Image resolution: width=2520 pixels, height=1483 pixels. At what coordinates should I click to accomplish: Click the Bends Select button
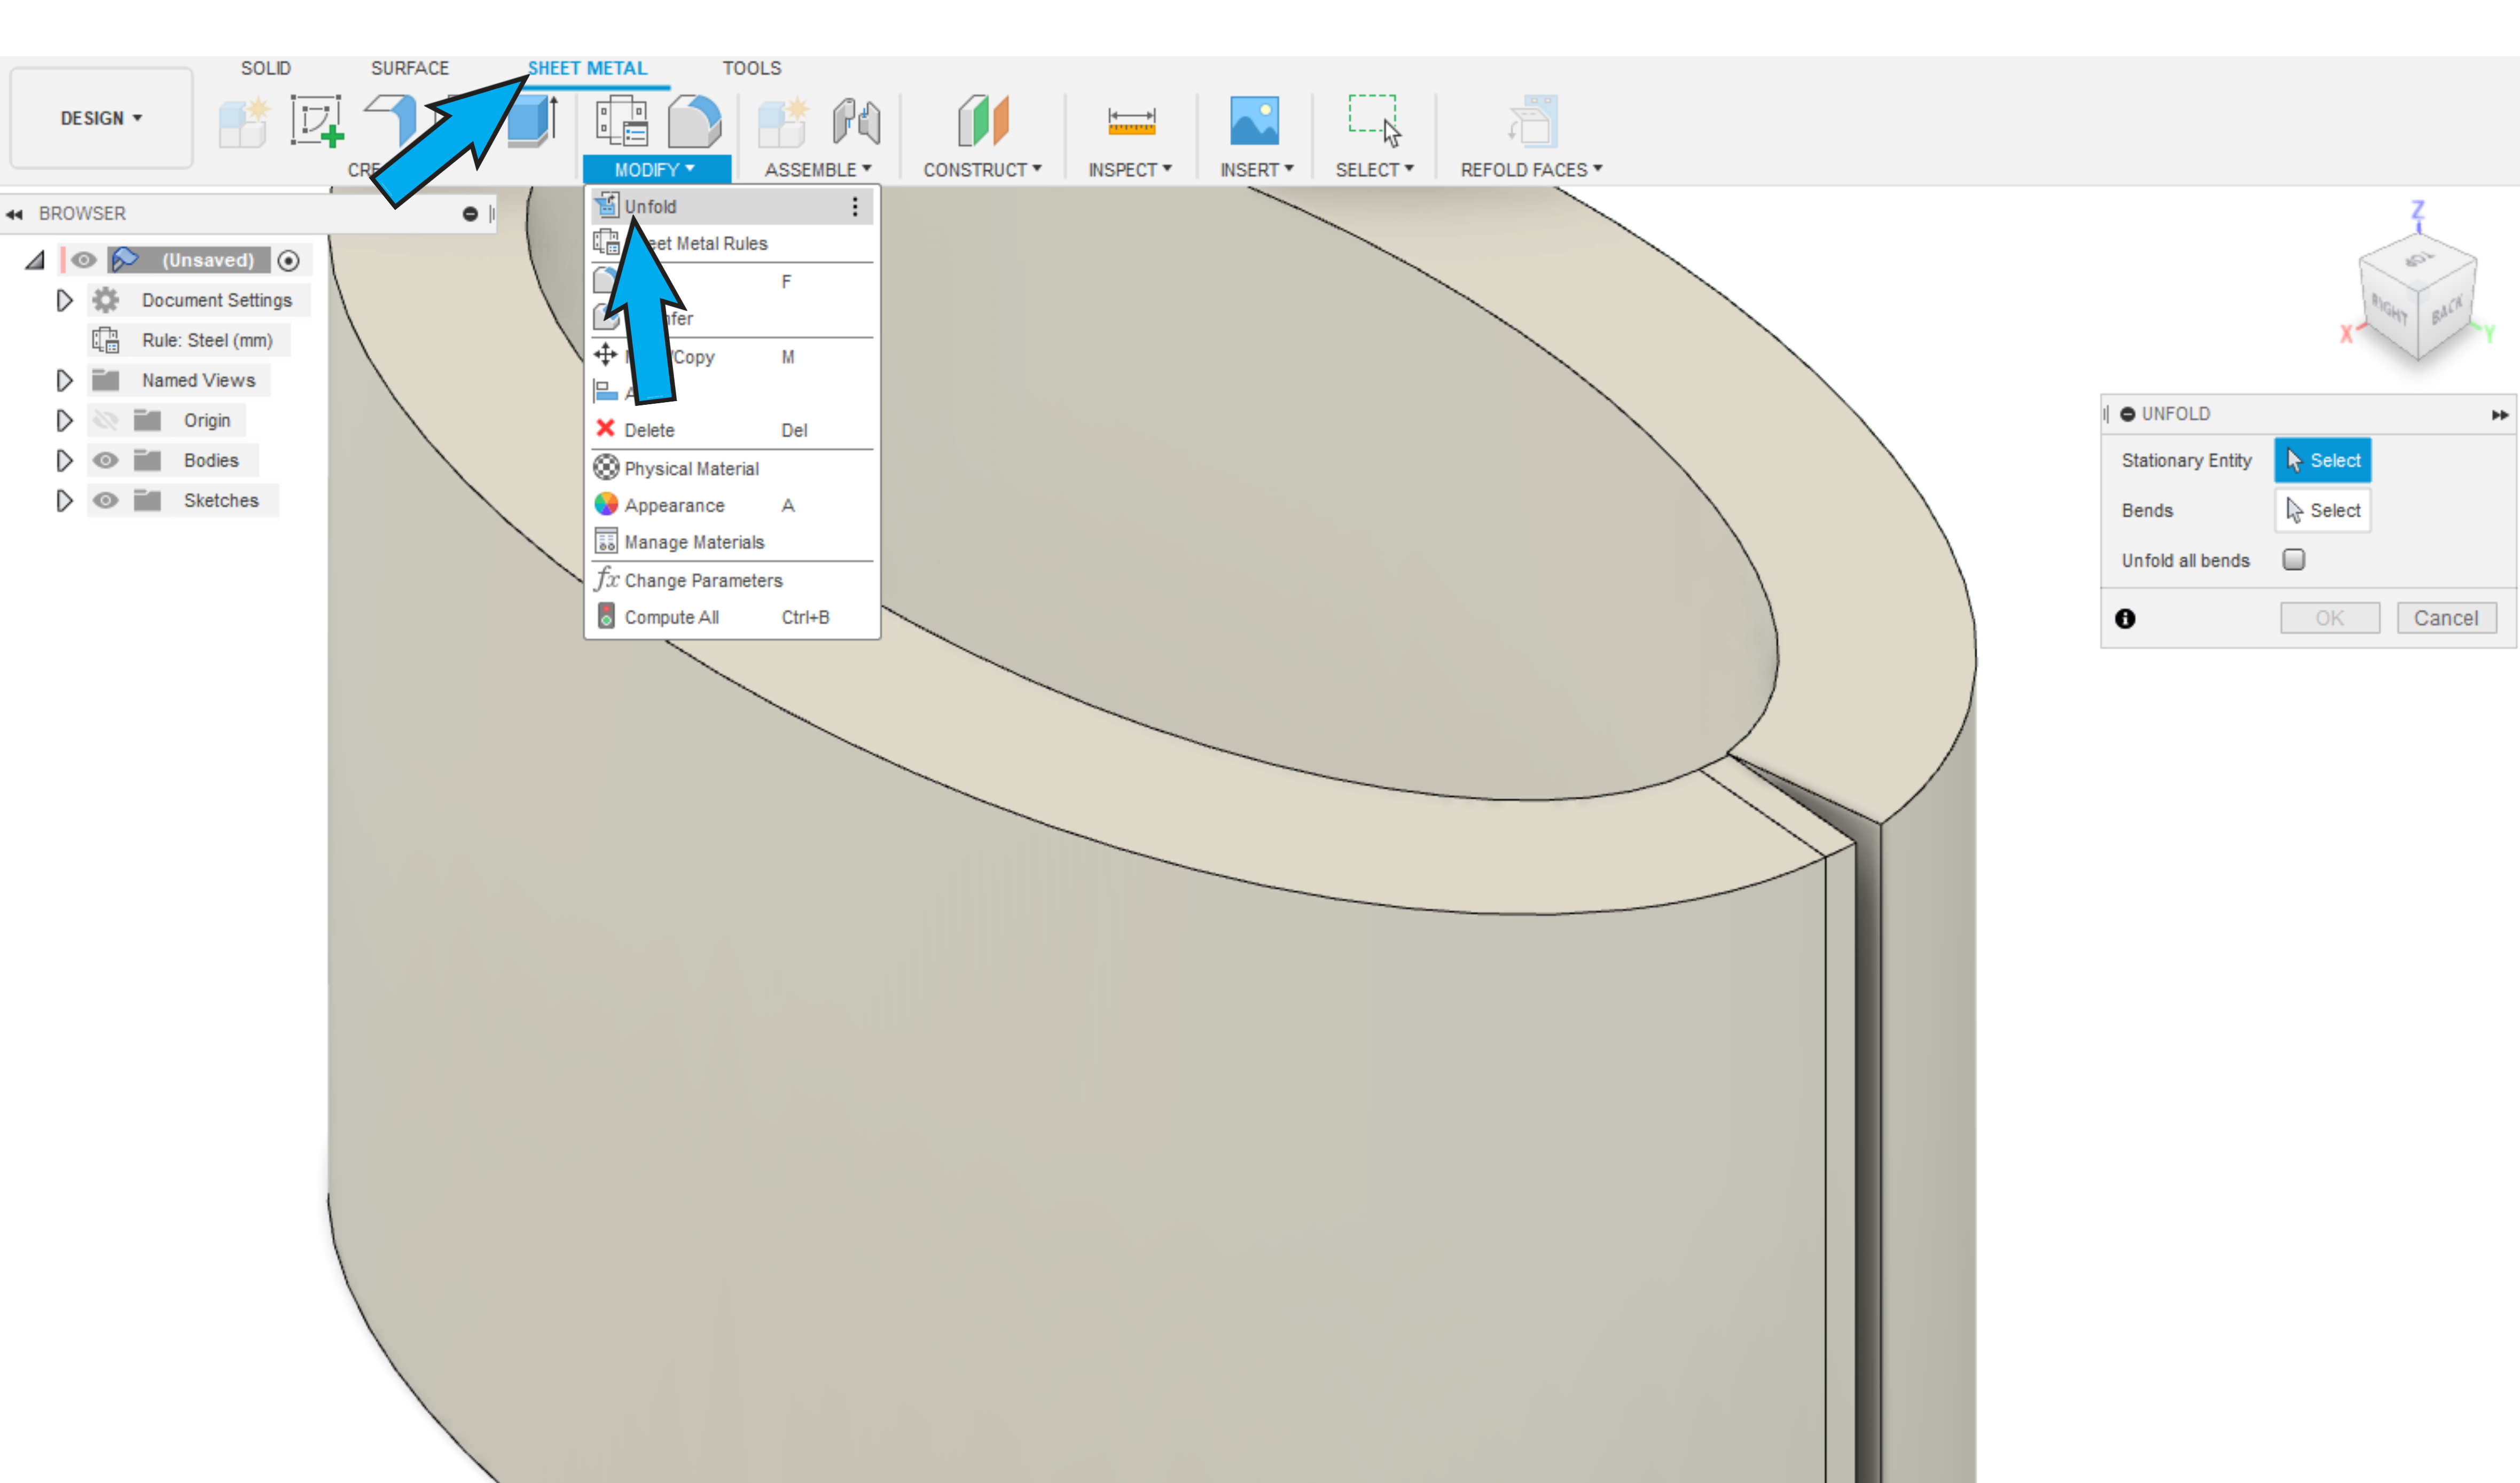click(2322, 510)
